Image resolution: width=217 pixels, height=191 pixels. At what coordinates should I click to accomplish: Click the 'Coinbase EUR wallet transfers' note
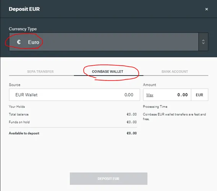[175, 117]
